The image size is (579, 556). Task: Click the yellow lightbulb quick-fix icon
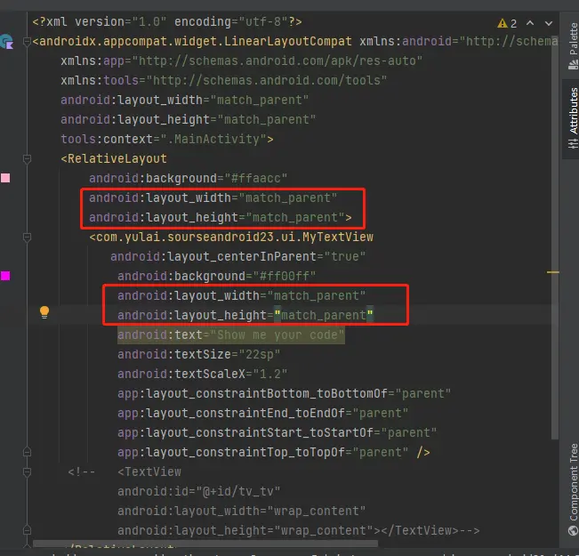pos(44,312)
